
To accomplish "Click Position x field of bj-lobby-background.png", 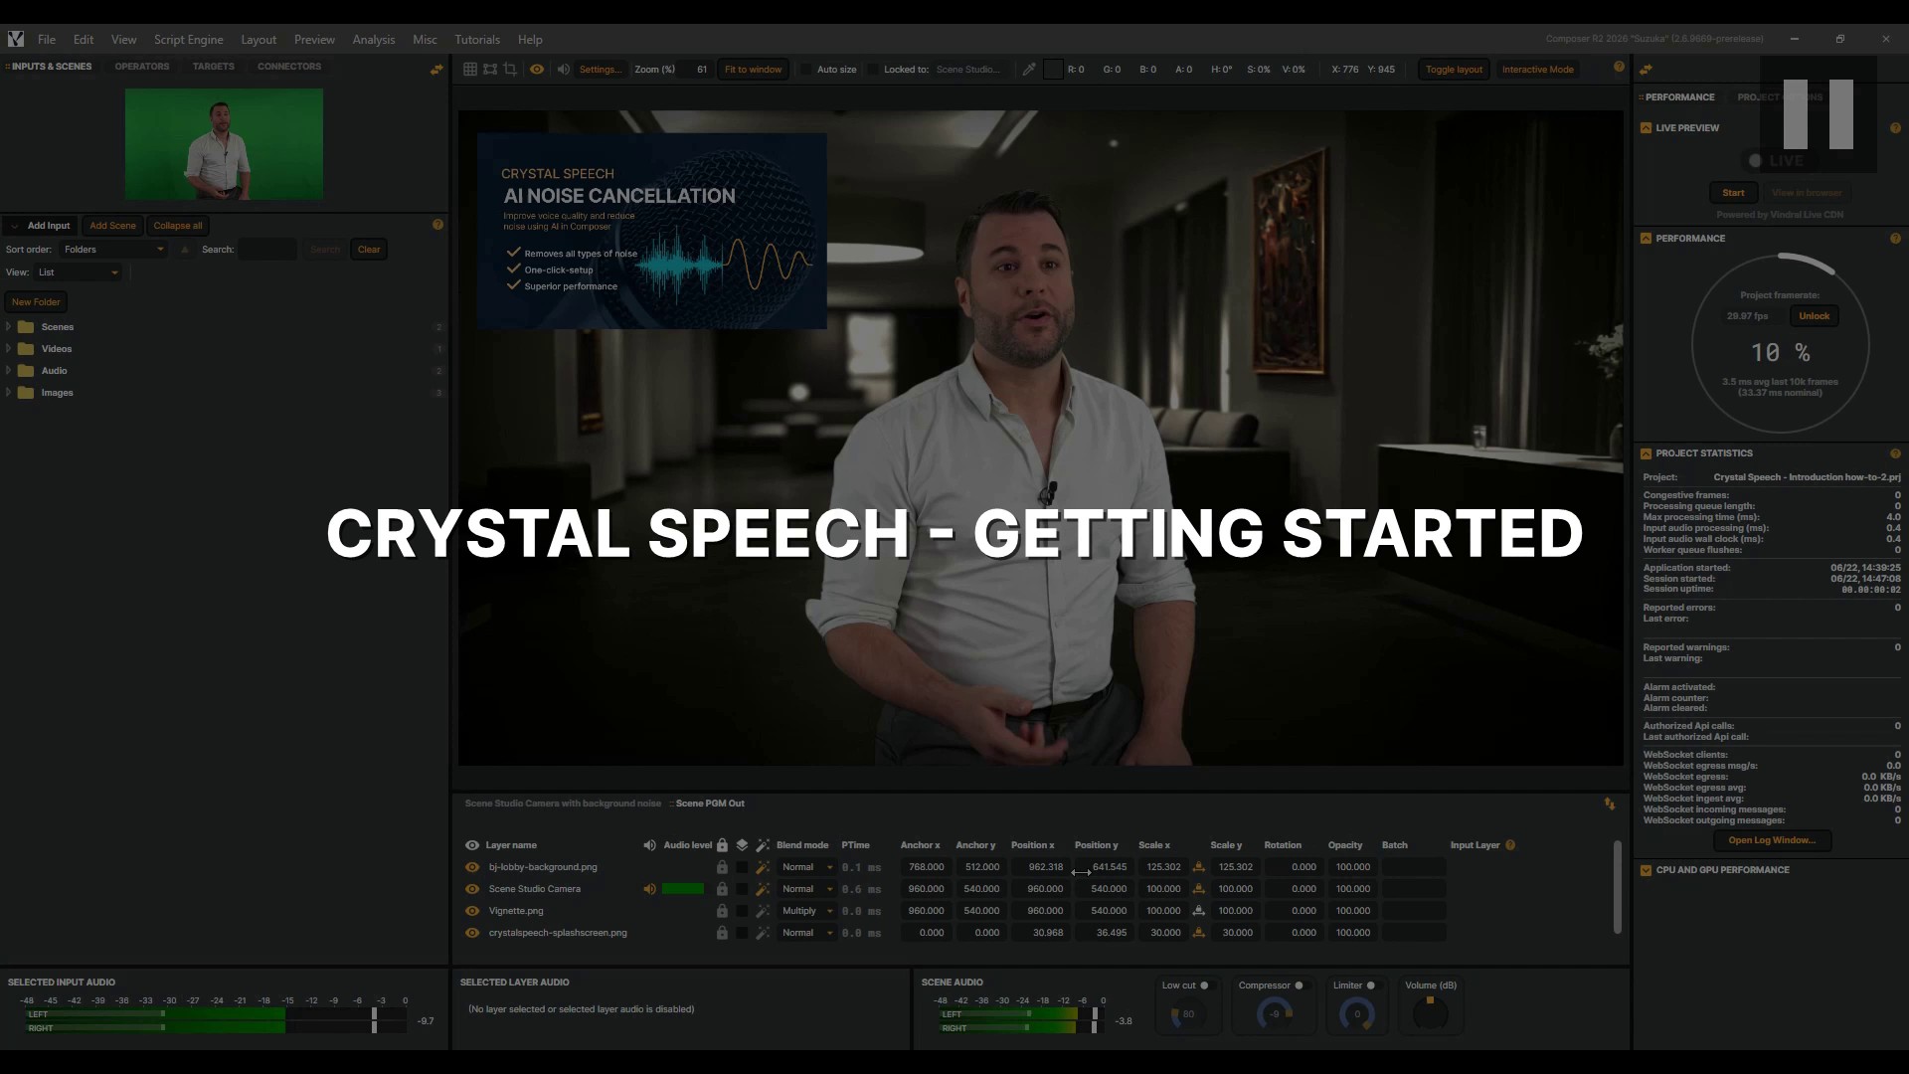I will coord(1039,867).
